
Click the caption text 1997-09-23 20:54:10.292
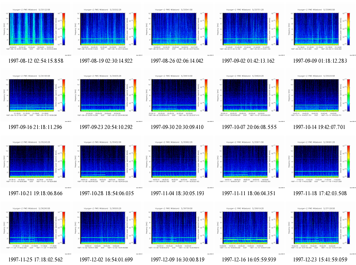pyautogui.click(x=106, y=127)
